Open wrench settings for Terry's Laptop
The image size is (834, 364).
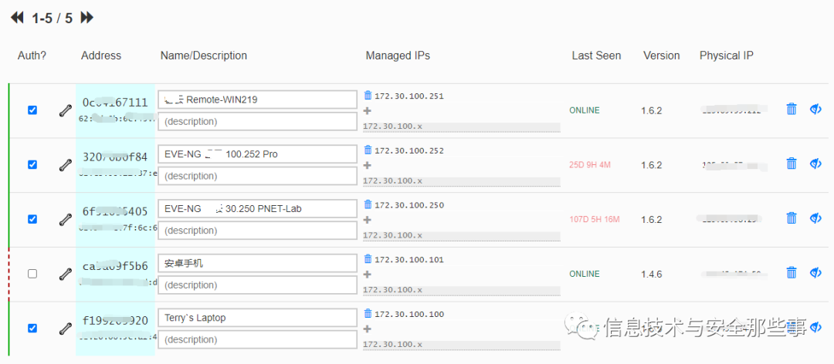coord(65,329)
